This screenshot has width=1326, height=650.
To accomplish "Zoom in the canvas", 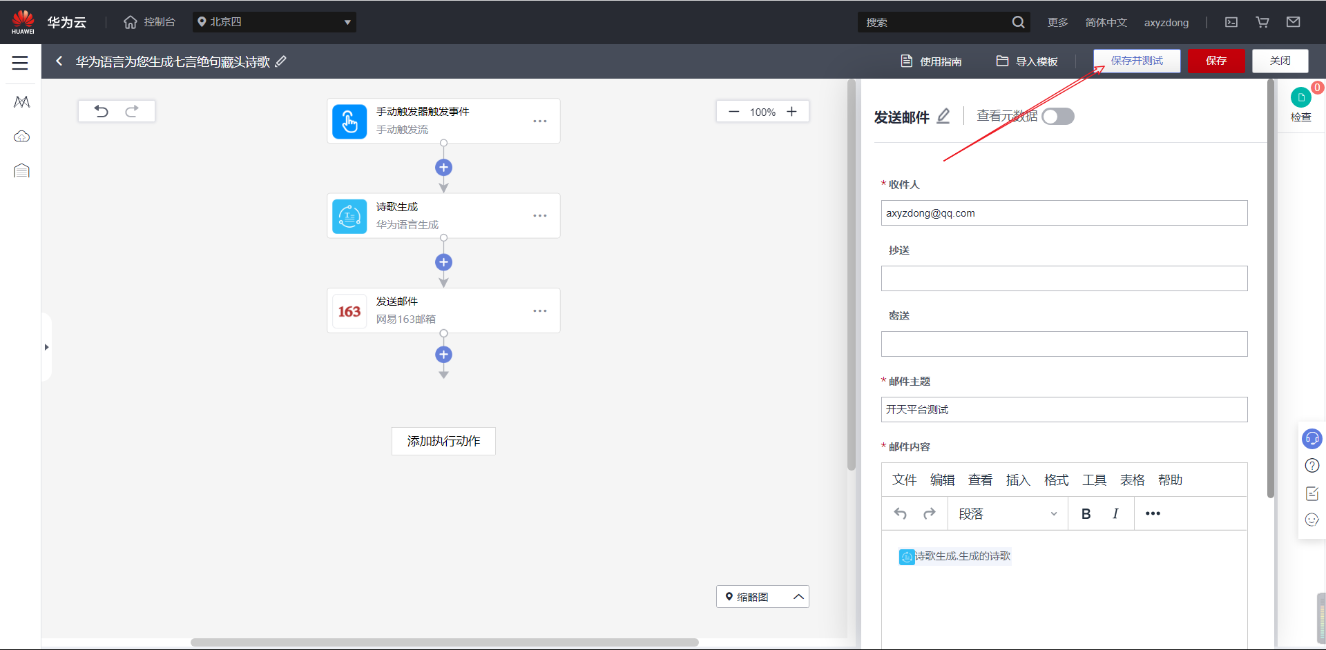I will click(791, 112).
